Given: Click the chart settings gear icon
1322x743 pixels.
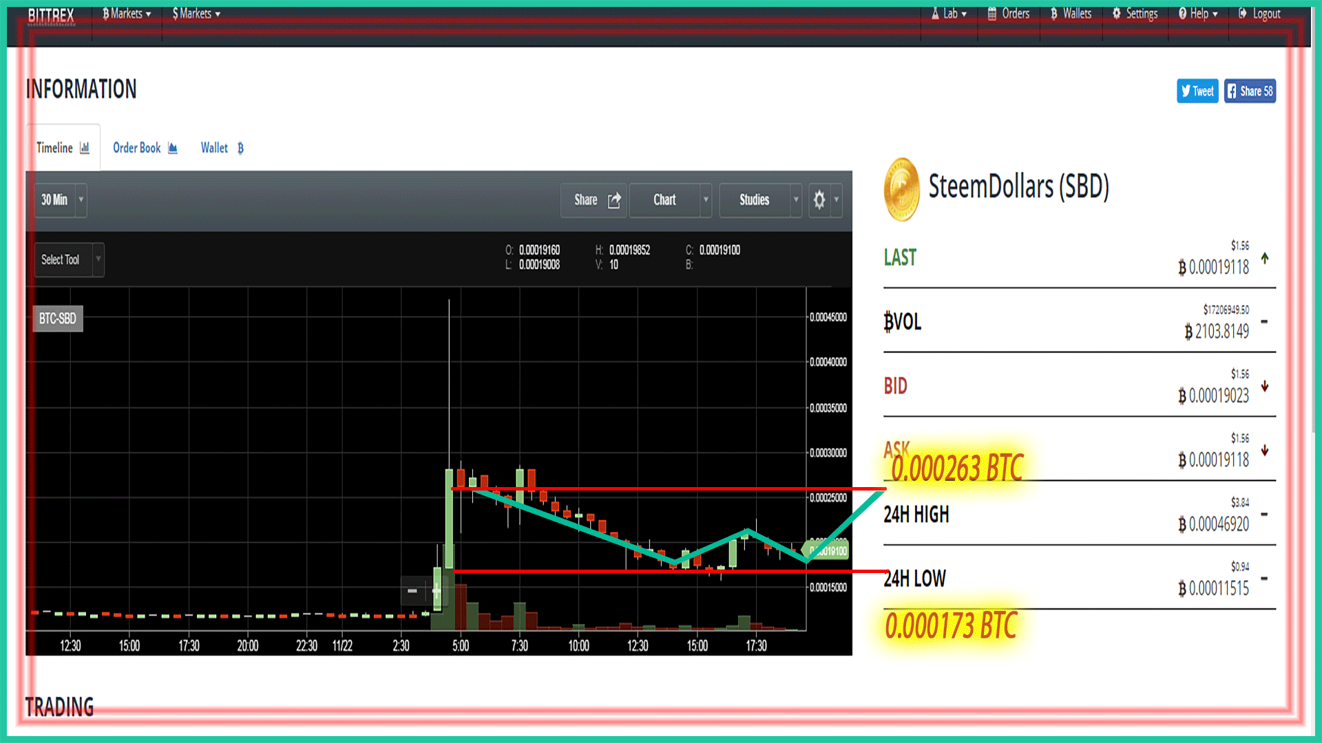Looking at the screenshot, I should [819, 200].
